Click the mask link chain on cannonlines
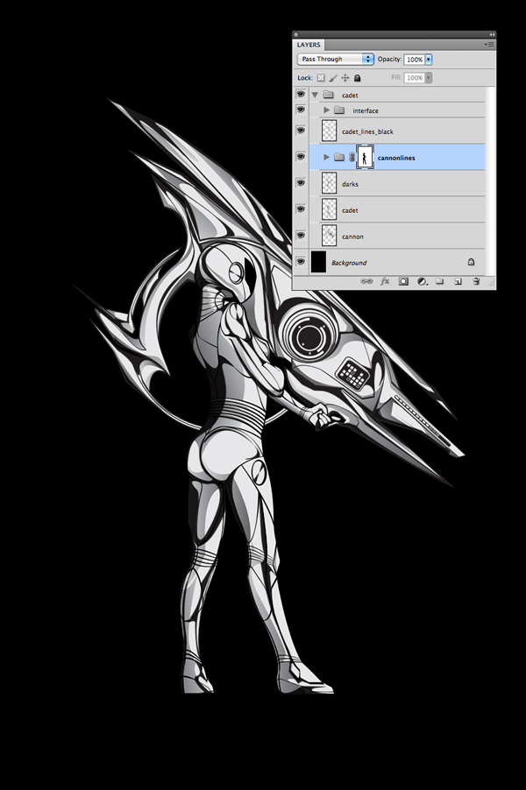 [352, 157]
